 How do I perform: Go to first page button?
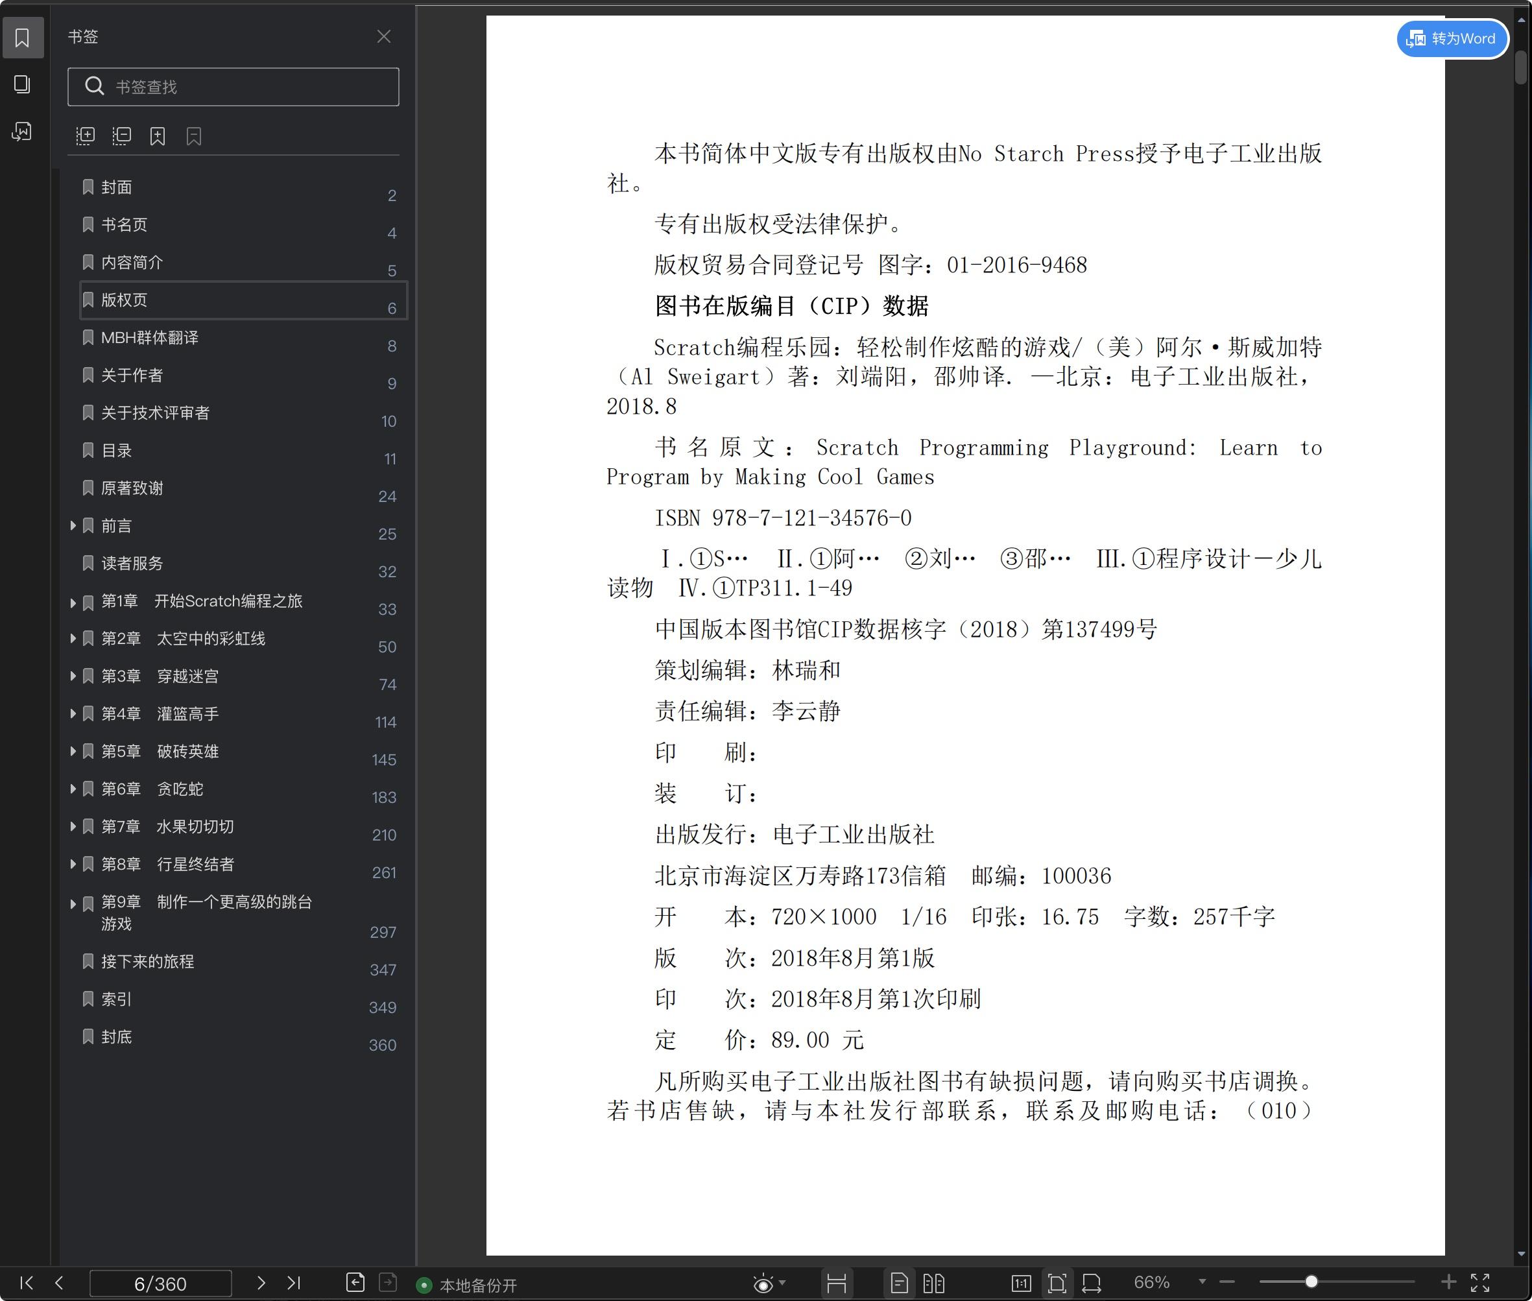point(27,1283)
